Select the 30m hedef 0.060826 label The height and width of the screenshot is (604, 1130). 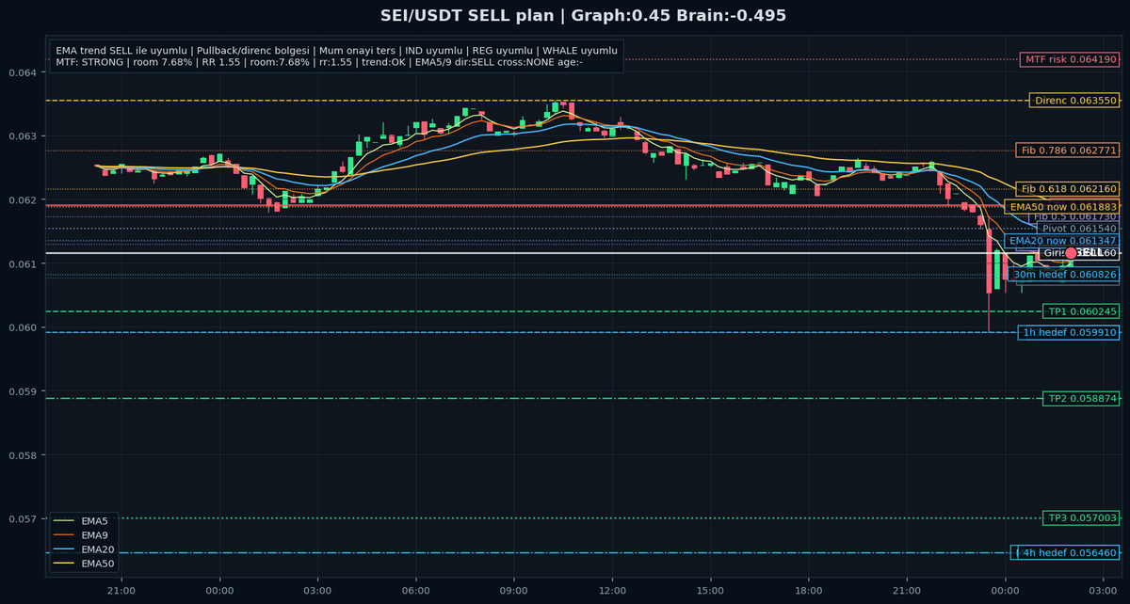pyautogui.click(x=1064, y=274)
